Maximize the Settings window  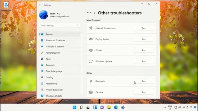[x=149, y=4]
